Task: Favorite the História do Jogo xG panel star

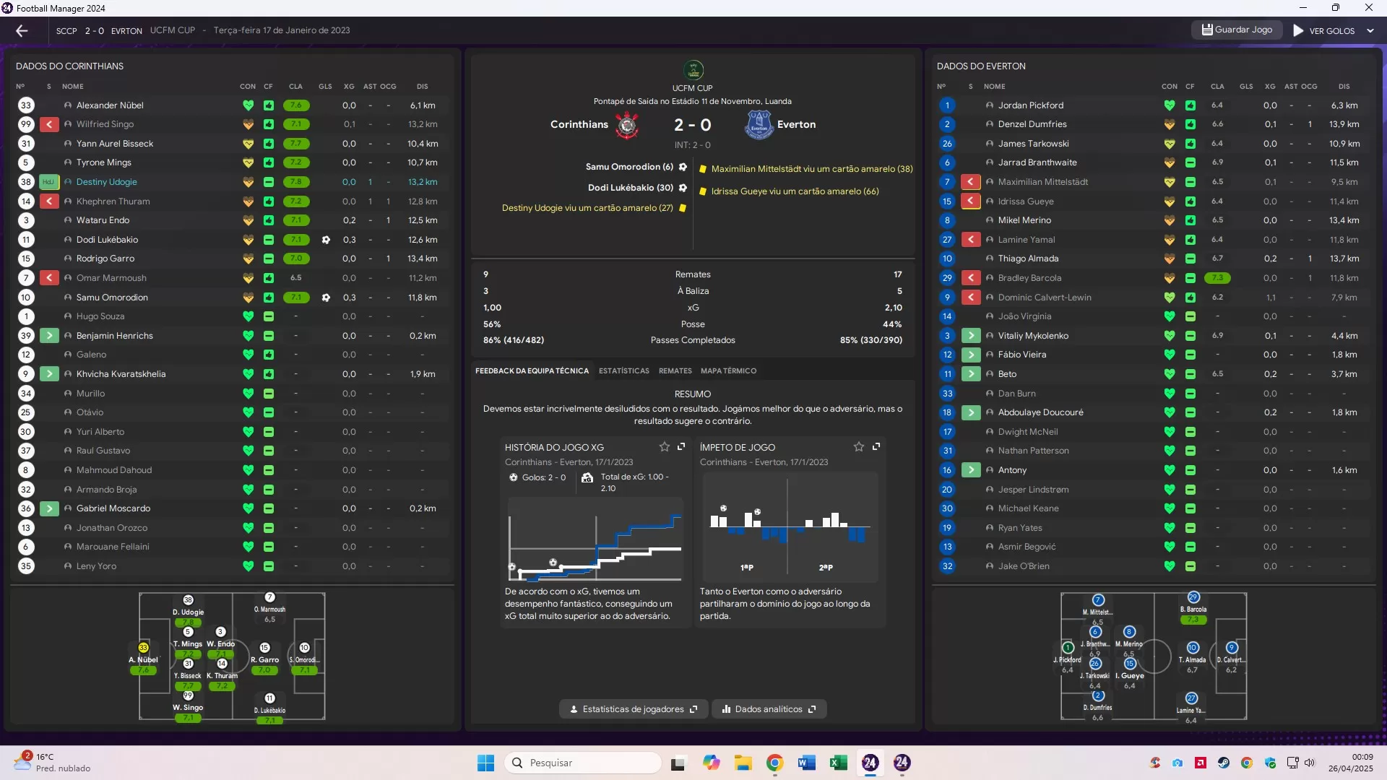Action: click(665, 447)
